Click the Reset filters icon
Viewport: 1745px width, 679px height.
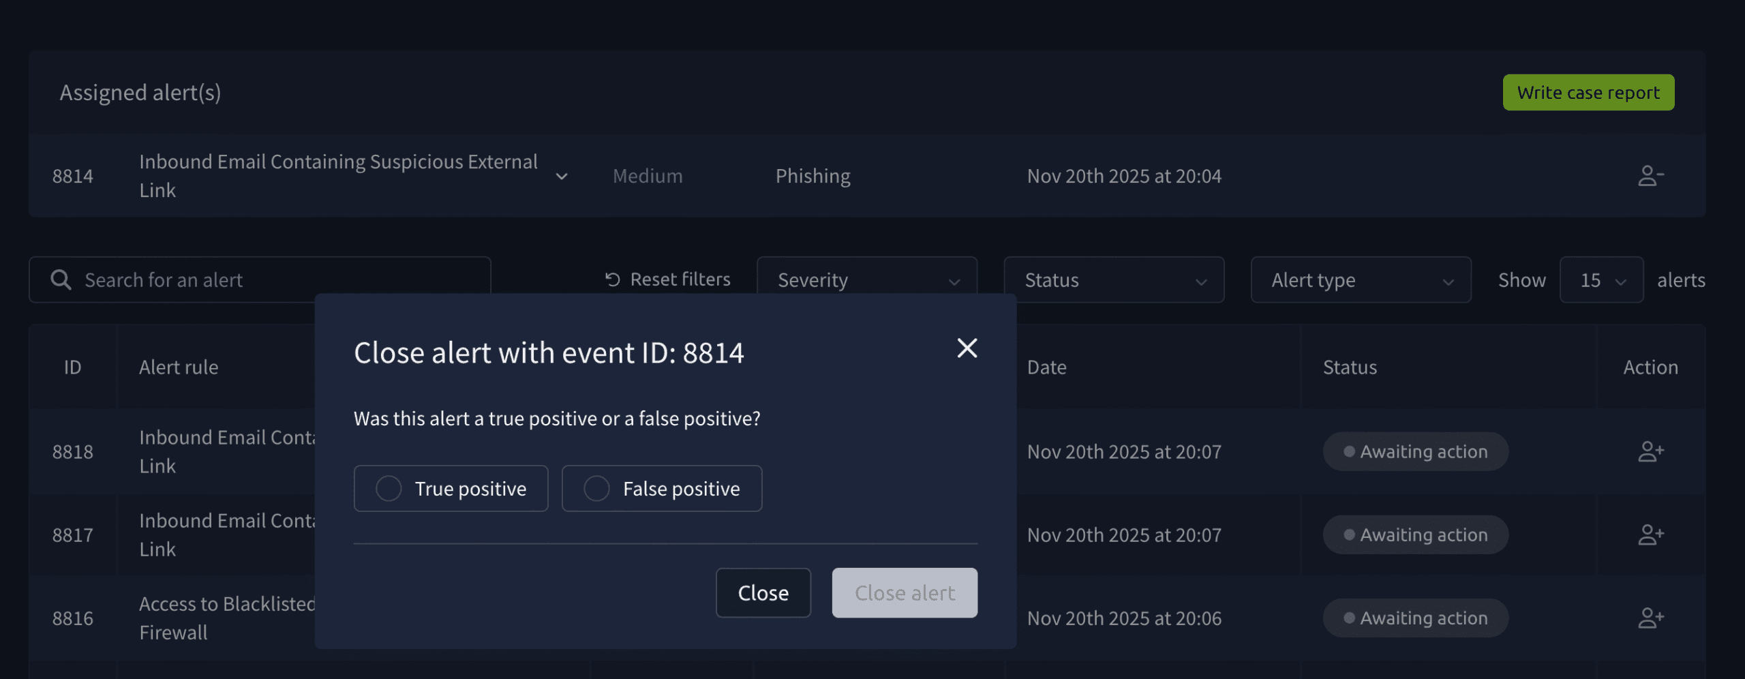pos(612,280)
